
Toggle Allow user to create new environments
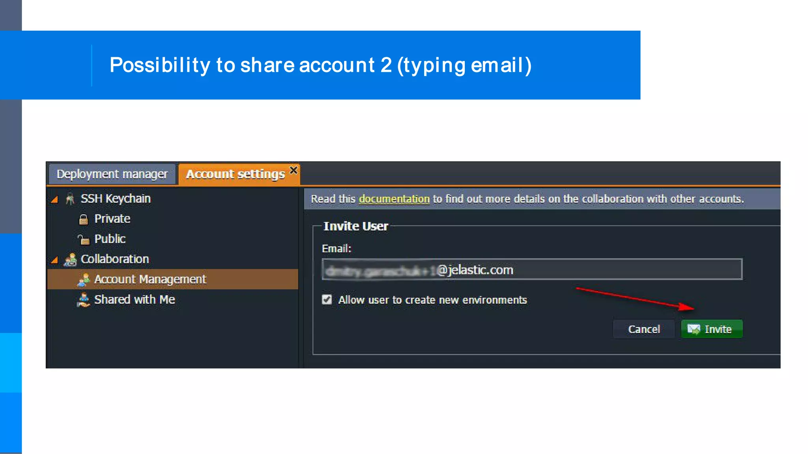(x=327, y=300)
